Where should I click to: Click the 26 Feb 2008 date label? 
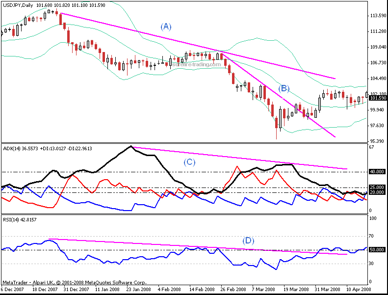pos(233,289)
